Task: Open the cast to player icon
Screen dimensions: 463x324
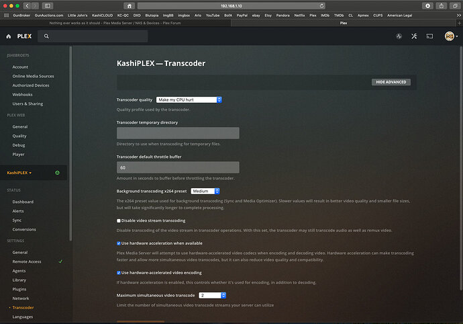Action: [429, 36]
